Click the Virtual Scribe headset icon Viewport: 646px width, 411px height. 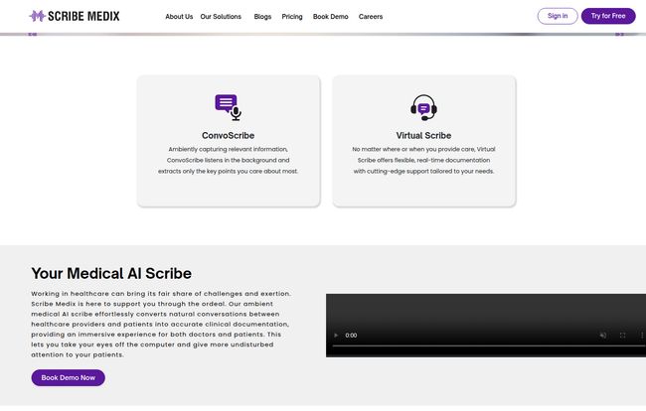pos(423,107)
